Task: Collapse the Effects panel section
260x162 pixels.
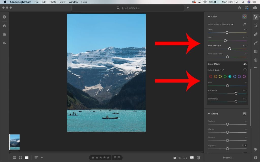Action: tap(209, 114)
